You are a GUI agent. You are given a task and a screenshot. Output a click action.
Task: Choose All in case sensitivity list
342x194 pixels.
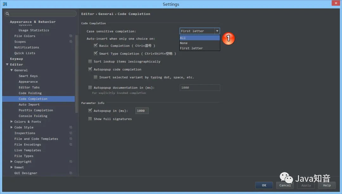tap(199, 38)
